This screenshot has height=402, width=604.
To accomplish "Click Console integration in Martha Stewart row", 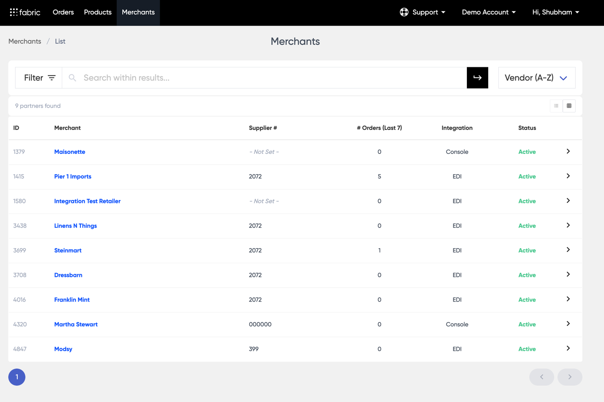I will pos(457,324).
